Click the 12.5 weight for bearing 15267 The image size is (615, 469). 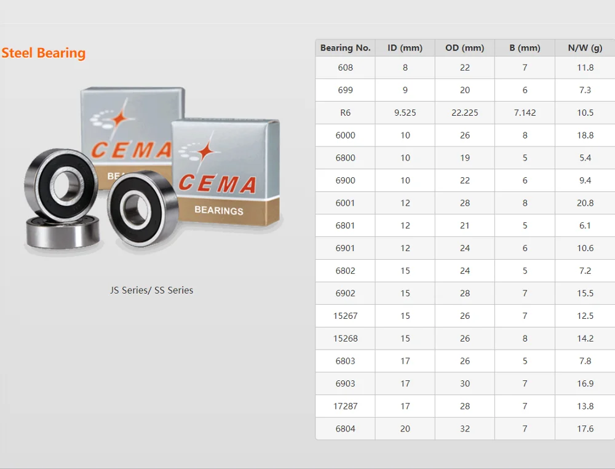(x=585, y=316)
